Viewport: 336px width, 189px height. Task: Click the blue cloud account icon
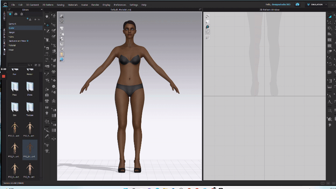click(x=297, y=4)
